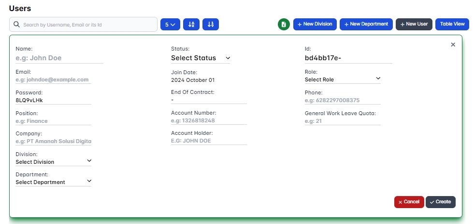This screenshot has width=474, height=224.
Task: Click the New Division button
Action: point(315,24)
